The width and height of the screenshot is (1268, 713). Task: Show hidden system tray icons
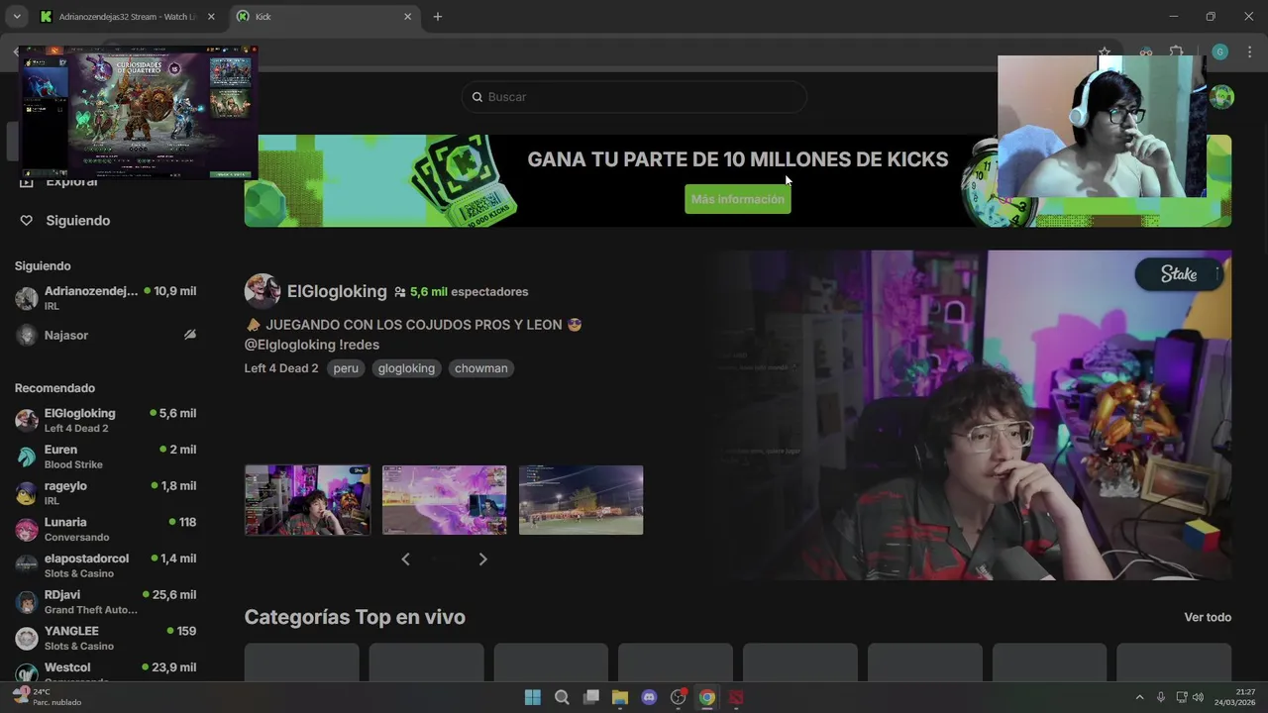coord(1139,697)
